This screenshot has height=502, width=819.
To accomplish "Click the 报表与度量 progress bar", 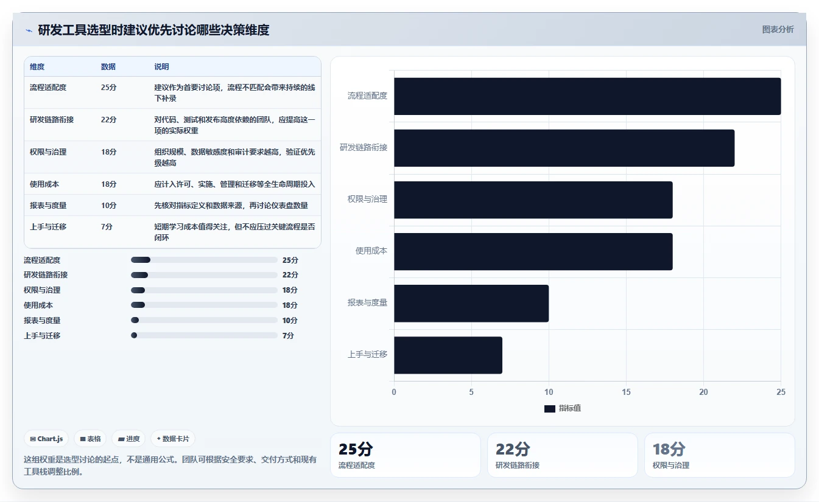I will 204,320.
